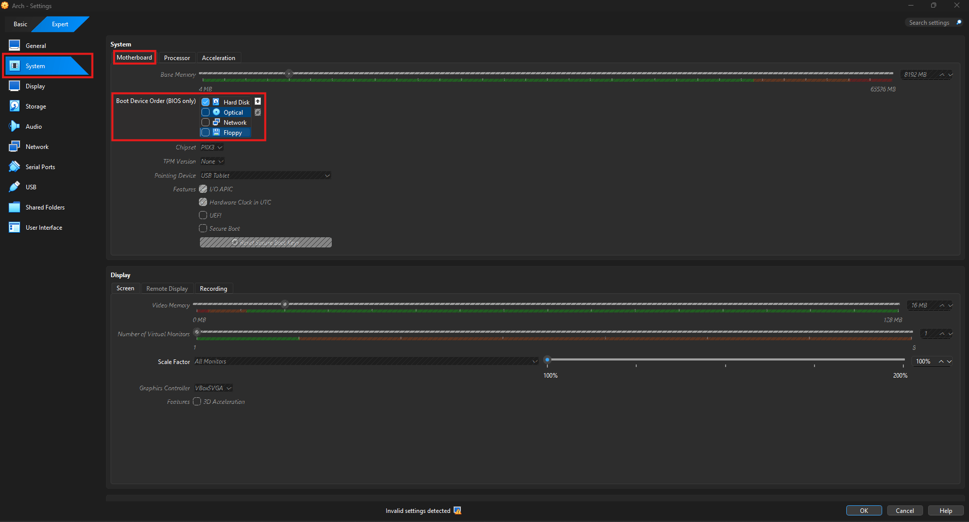Switch to the Basic settings mode tab

tap(20, 24)
